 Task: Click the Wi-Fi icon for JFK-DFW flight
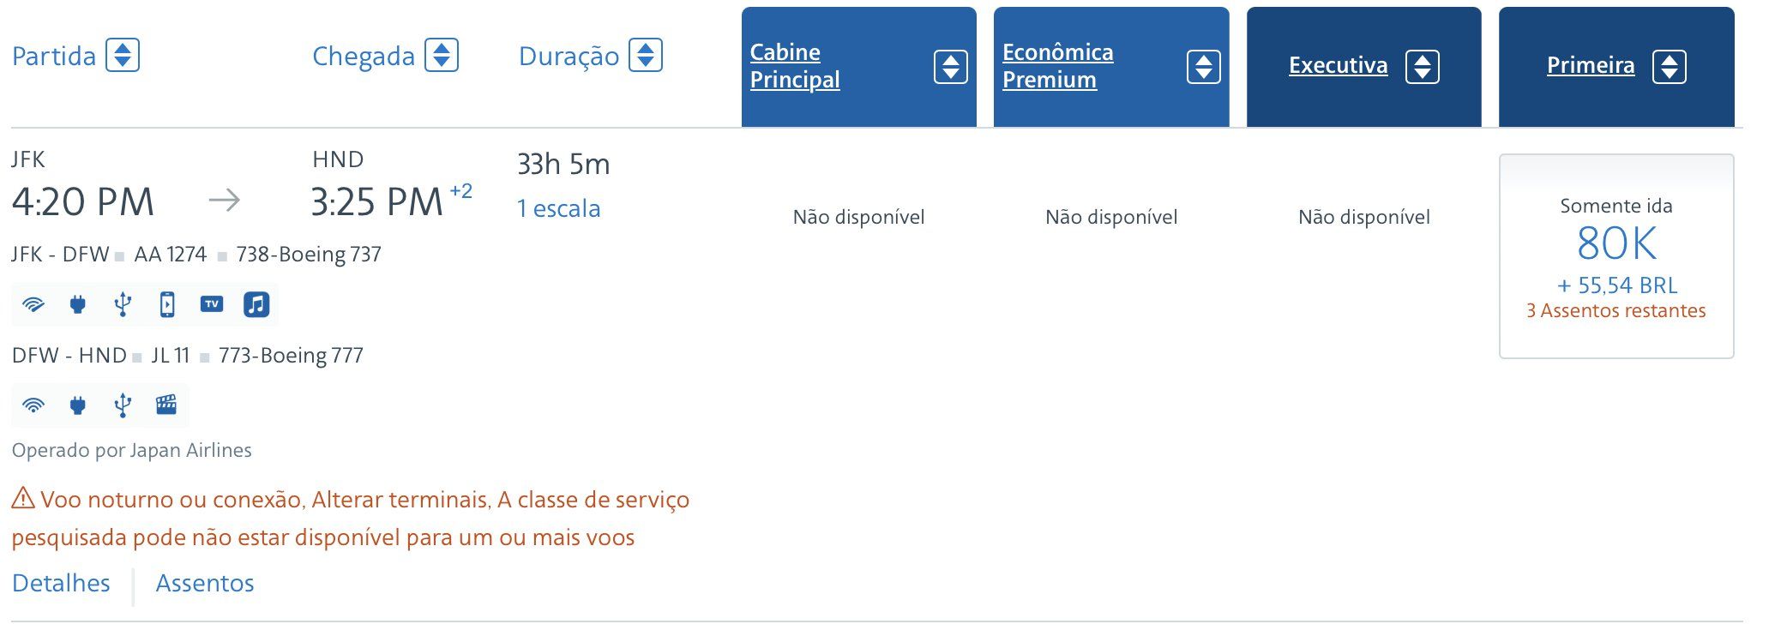point(33,304)
